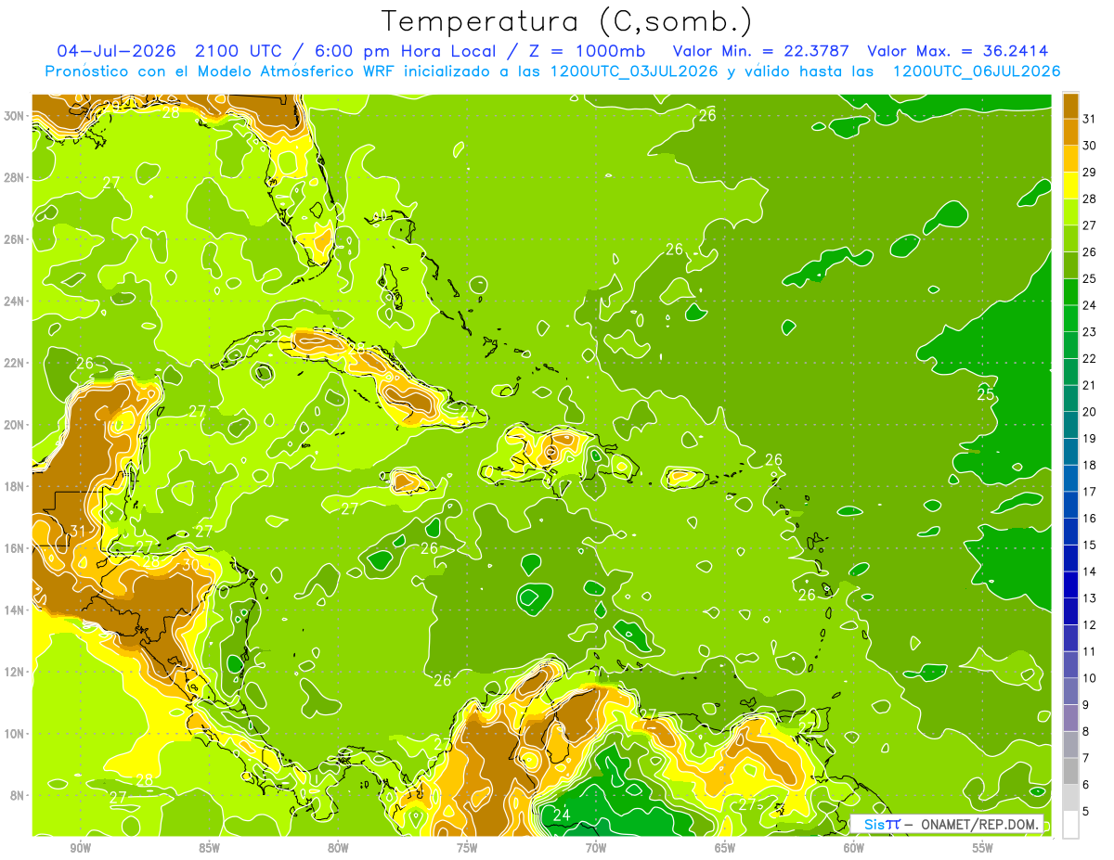The height and width of the screenshot is (860, 1114).
Task: Click the 60W longitude axis label
Action: (854, 848)
